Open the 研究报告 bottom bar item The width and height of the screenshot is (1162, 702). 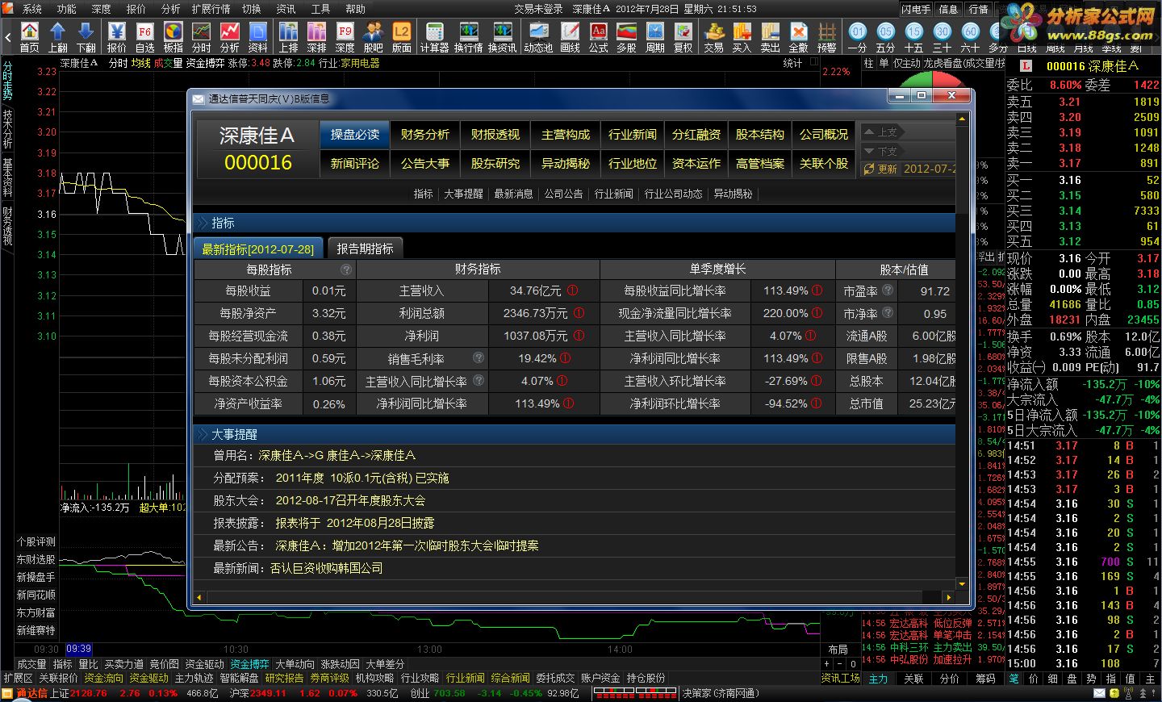(284, 679)
